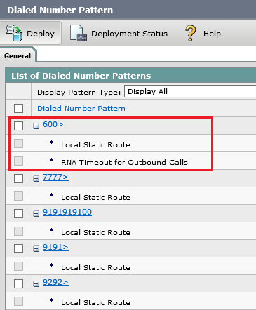Click the Deployment Status label
The height and width of the screenshot is (310, 256).
(129, 34)
